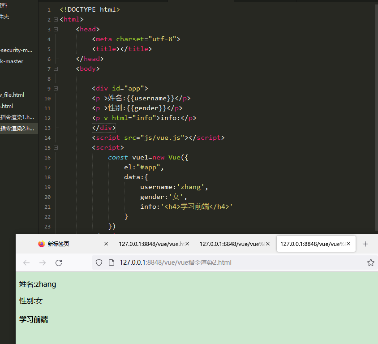Click the empty title tag line
378x344 pixels.
click(x=122, y=49)
